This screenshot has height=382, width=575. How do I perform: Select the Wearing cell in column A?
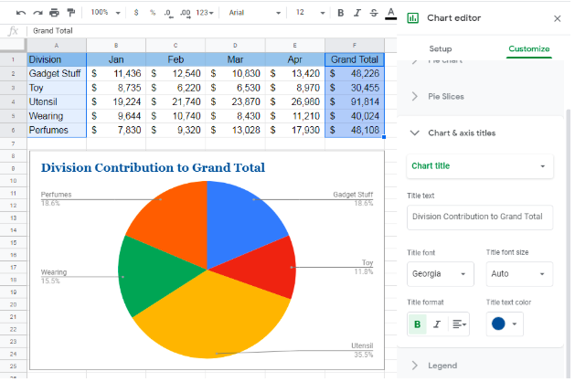[x=57, y=116]
